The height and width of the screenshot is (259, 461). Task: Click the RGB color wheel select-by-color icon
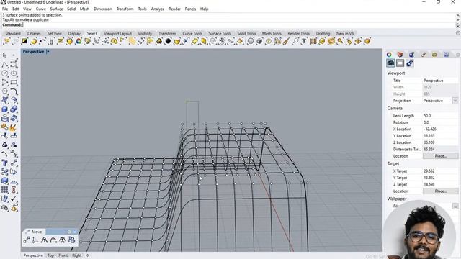(79, 41)
